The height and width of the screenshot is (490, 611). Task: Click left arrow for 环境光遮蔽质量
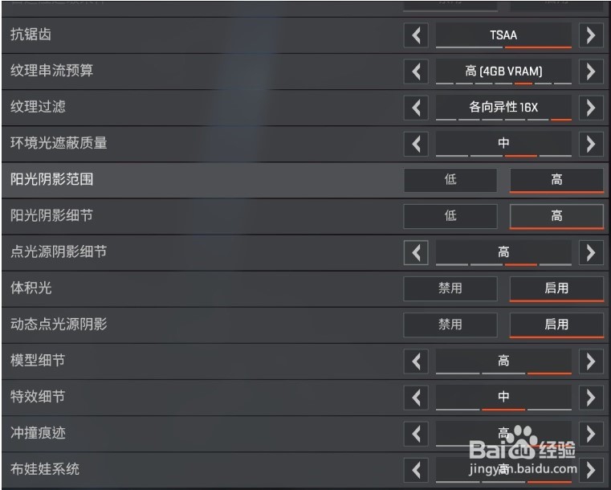click(x=415, y=144)
